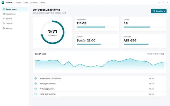Select the Yedeklenen 214 GB value
Image resolution: width=170 pixels, height=106 pixels.
coord(82,23)
